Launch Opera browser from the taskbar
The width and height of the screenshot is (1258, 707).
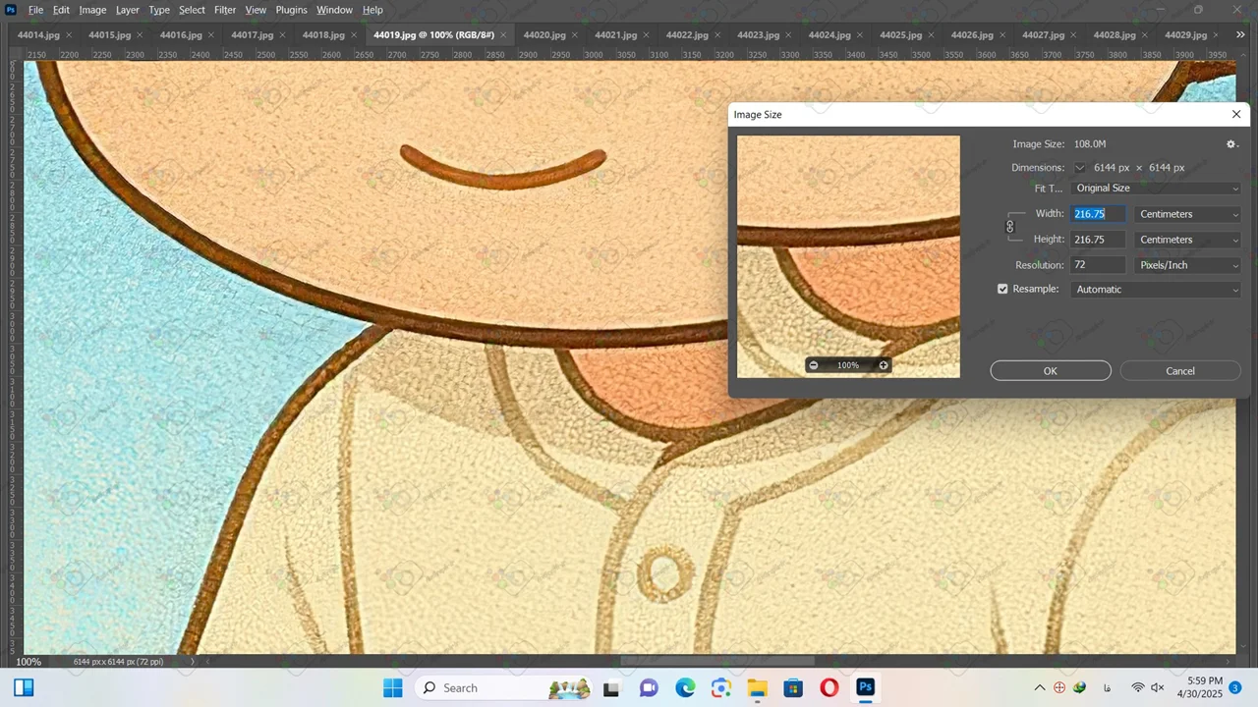pos(829,687)
